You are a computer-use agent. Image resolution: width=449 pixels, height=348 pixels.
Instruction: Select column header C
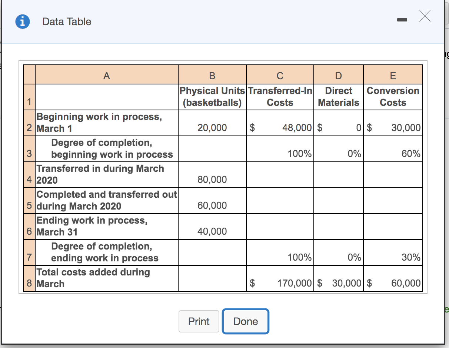280,74
